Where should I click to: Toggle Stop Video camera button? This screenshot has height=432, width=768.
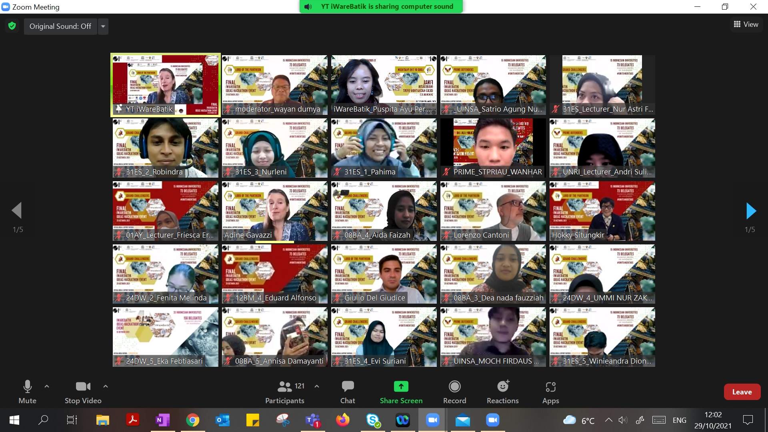(83, 387)
